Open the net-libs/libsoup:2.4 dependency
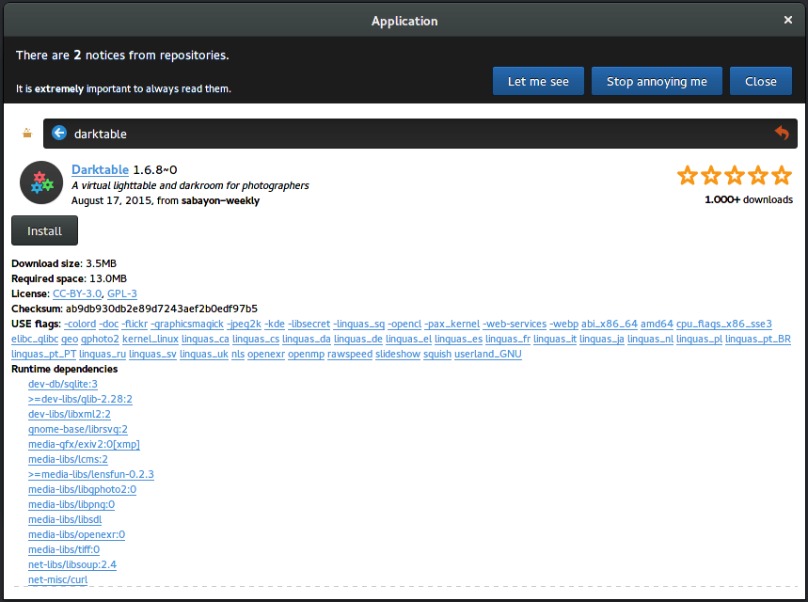The width and height of the screenshot is (808, 602). click(72, 565)
